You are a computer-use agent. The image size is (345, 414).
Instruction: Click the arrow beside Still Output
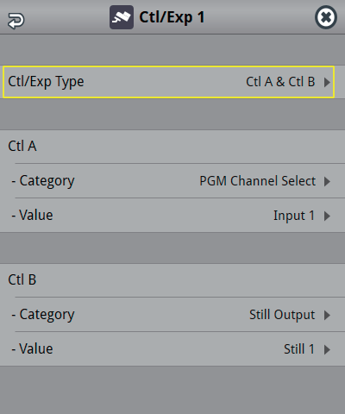tap(327, 315)
